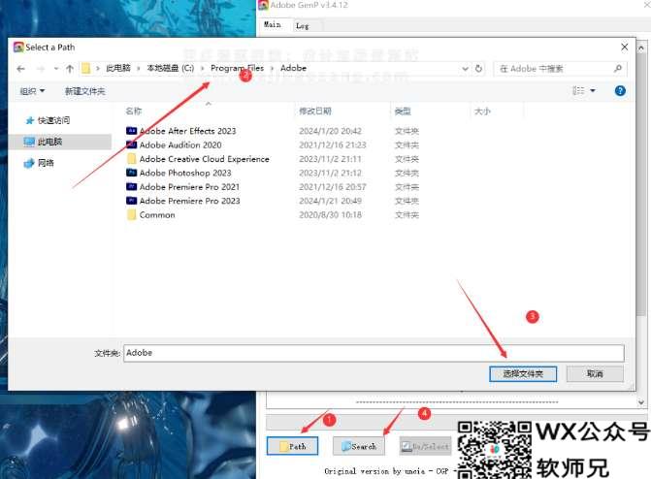Click 此电脑 in the address breadcrumb
Viewport: 651px width, 479px height.
tap(118, 69)
